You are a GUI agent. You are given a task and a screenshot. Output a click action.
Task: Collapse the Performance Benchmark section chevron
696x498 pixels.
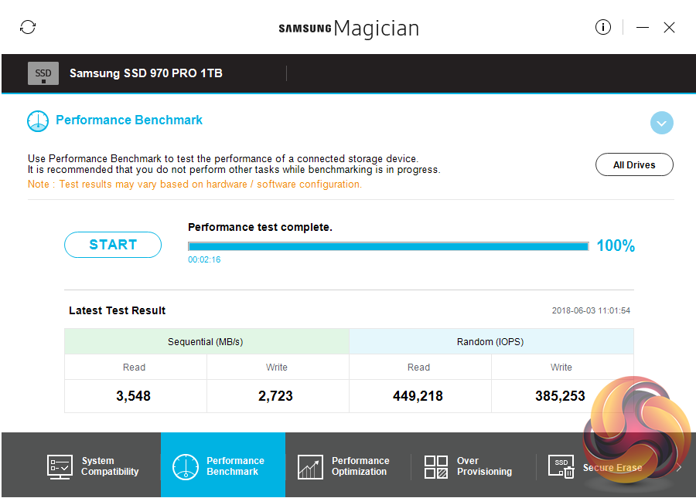pos(662,123)
